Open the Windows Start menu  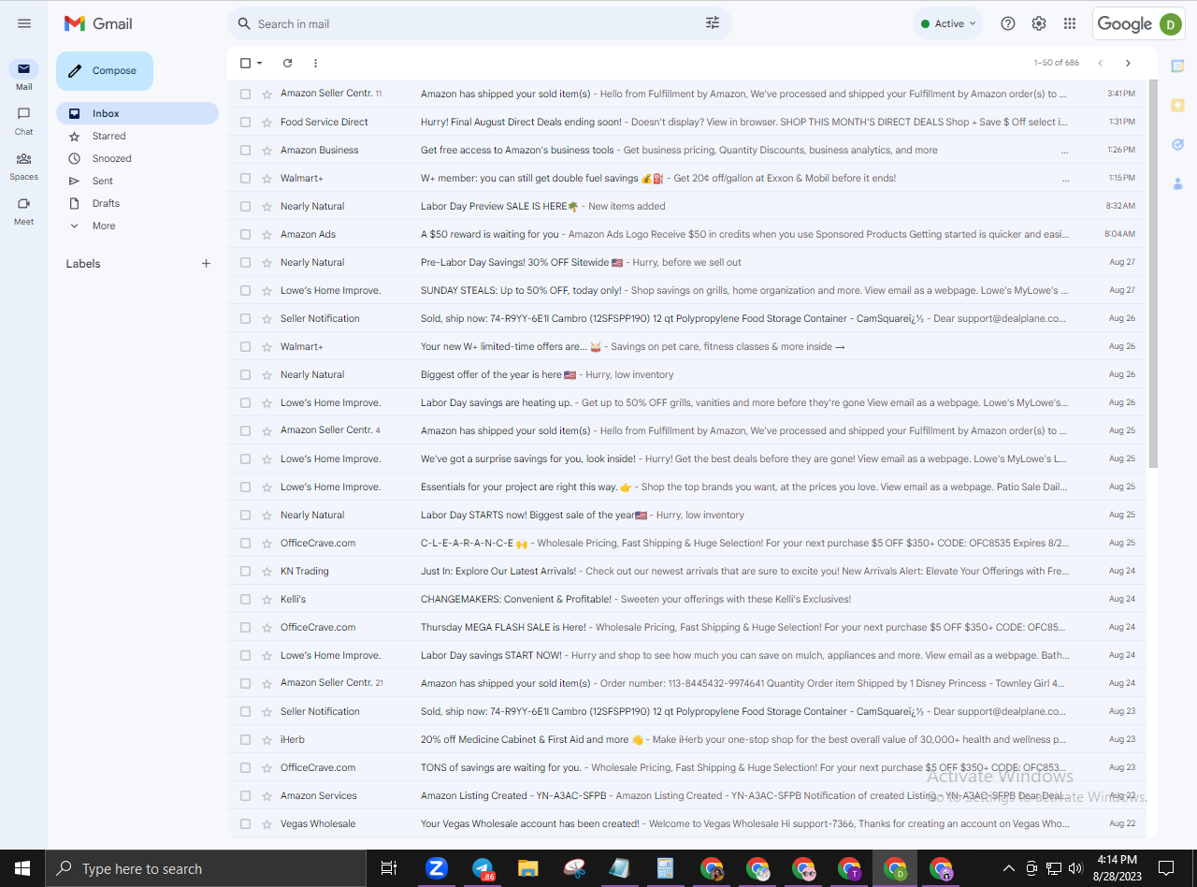[22, 868]
